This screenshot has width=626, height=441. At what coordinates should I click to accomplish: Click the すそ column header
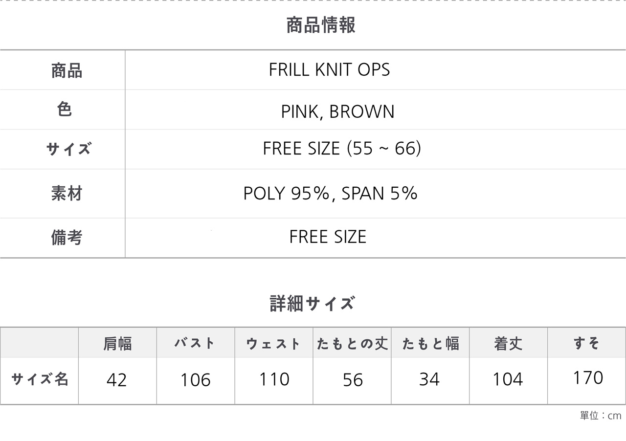click(586, 343)
